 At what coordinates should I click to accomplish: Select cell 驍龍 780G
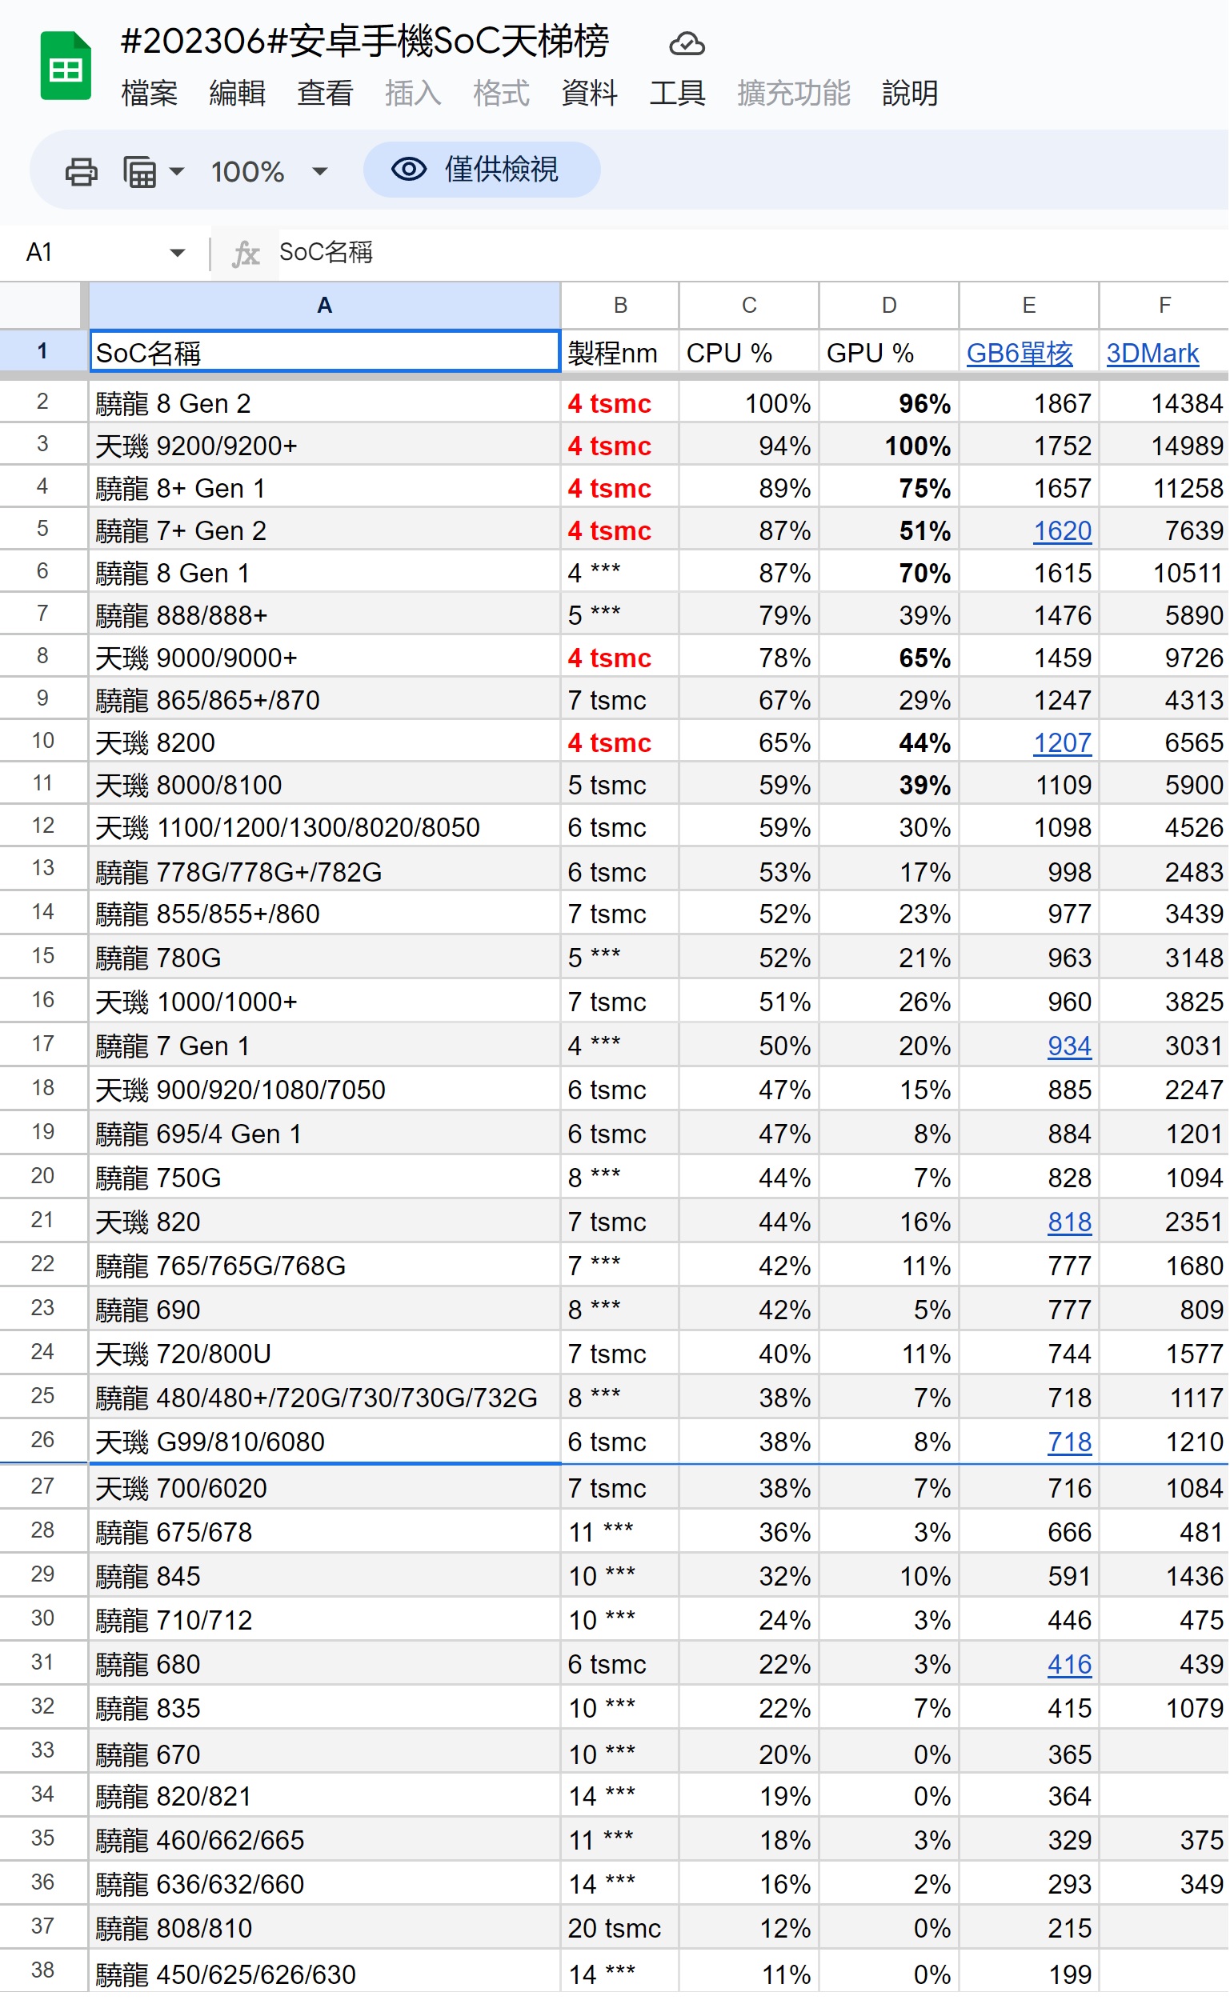click(x=325, y=958)
